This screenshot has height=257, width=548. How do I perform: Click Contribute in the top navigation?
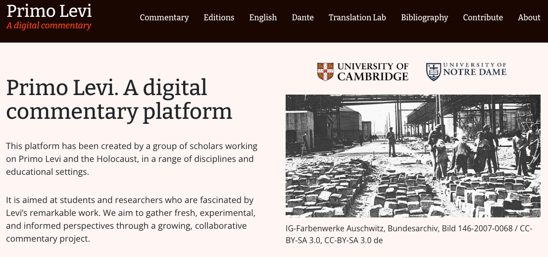click(x=483, y=17)
